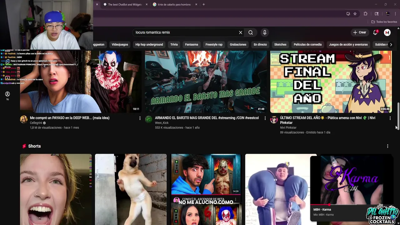Open the 'NO ME ALUCINO COMO' Short

point(206,189)
